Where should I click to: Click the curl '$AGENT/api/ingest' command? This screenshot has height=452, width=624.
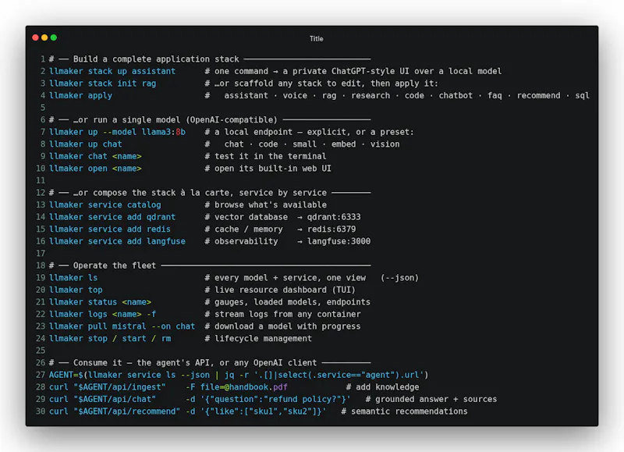[168, 387]
